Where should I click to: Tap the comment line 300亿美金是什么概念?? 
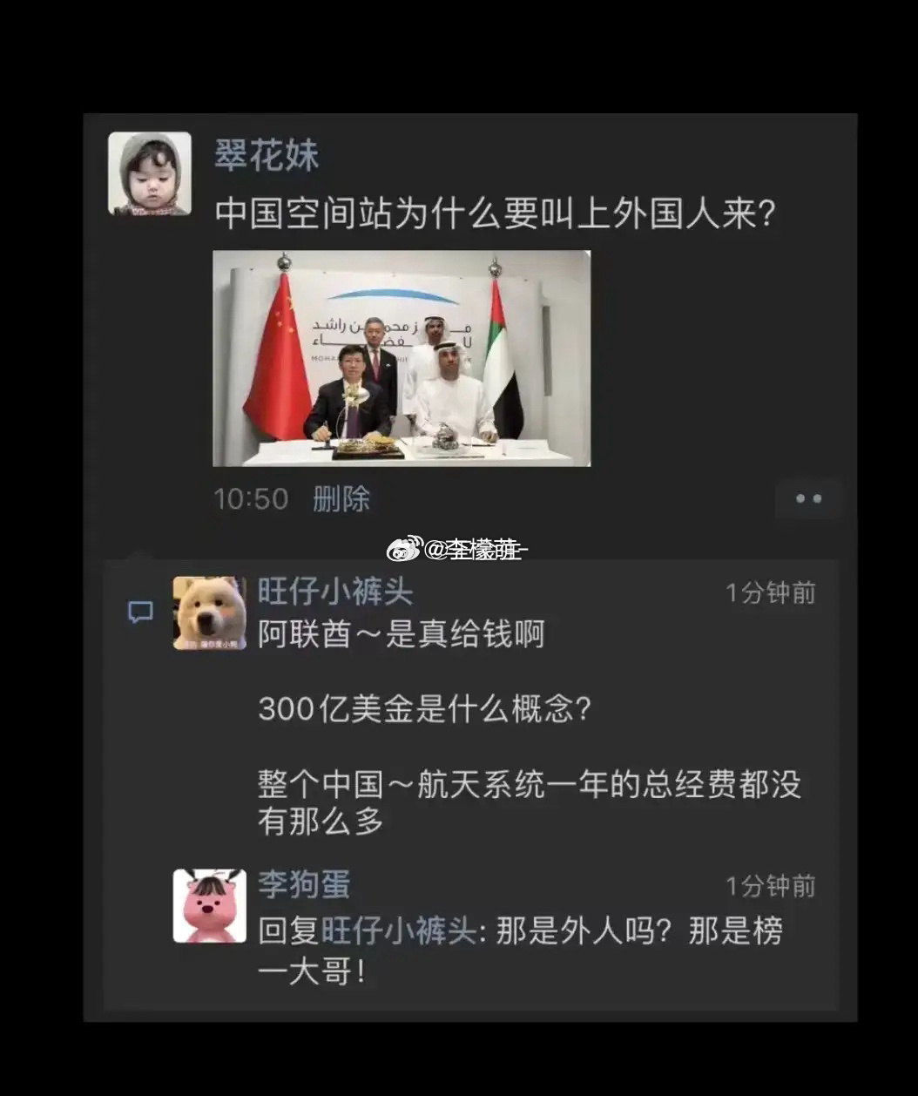425,708
